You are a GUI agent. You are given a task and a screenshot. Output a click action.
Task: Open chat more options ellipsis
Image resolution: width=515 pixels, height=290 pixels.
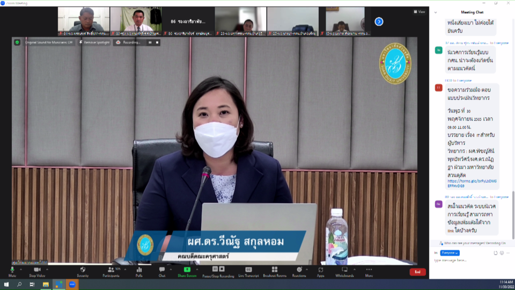coord(508,253)
